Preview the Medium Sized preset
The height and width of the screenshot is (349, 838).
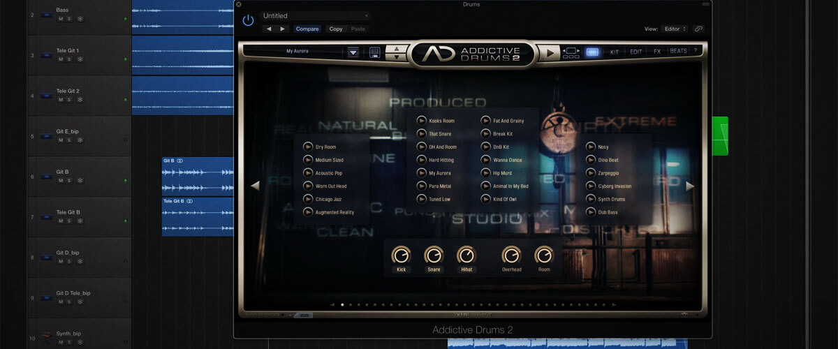pos(307,160)
